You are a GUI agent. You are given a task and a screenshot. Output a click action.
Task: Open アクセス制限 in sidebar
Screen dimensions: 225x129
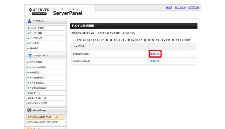[x=46, y=62]
